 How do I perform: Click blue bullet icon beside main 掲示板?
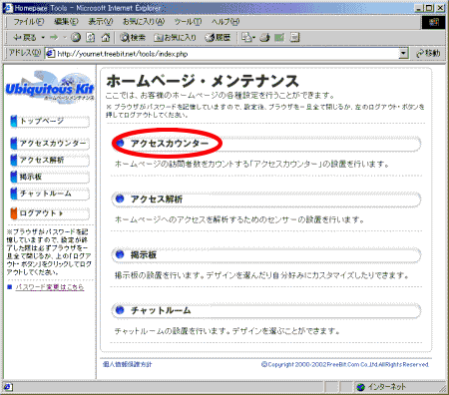[x=120, y=254]
